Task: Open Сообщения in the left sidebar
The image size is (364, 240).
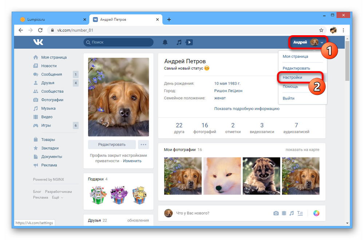Action: (x=51, y=74)
